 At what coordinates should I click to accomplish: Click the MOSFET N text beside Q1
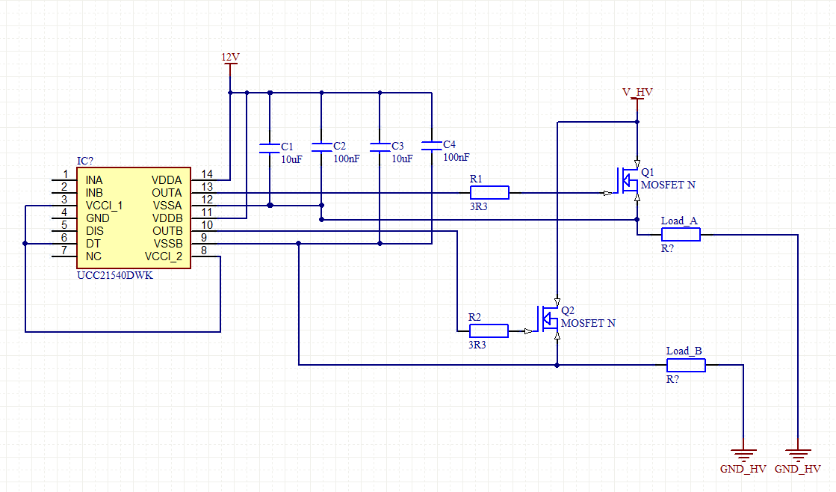[668, 185]
